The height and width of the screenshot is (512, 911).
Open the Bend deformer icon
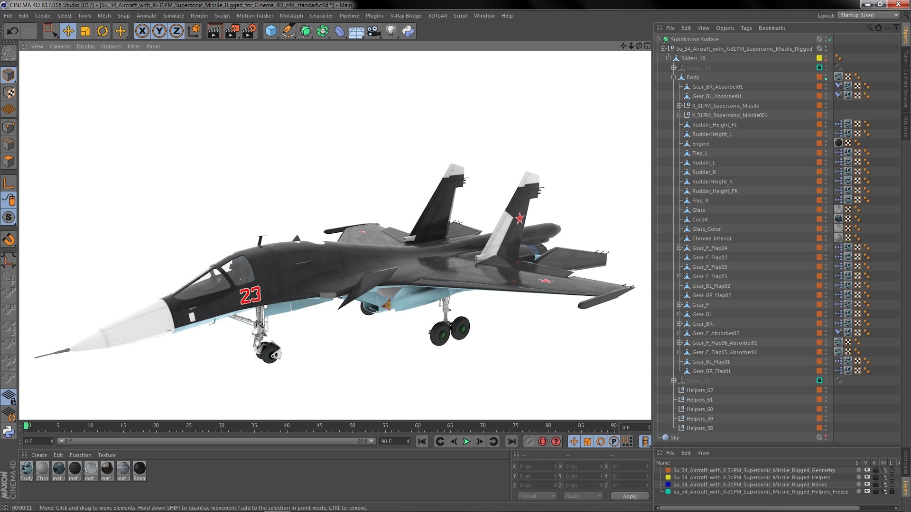pyautogui.click(x=340, y=31)
